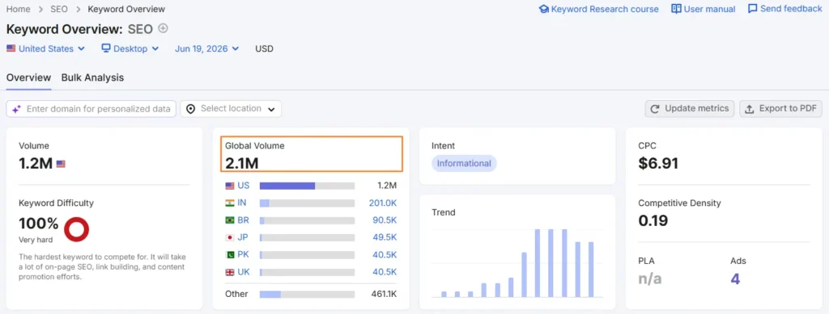This screenshot has width=829, height=314.
Task: Click the $6.91 CPC value
Action: point(657,163)
